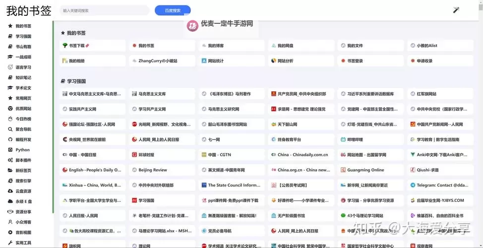Open the 天下韶山网 bookmark card
The height and width of the screenshot is (248, 483).
302,124
